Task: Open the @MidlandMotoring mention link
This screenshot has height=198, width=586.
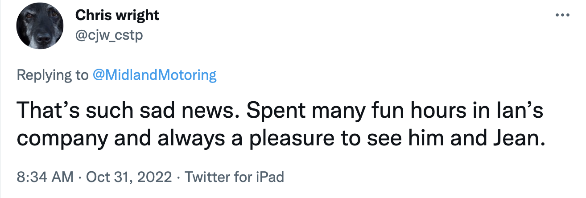Action: click(154, 75)
